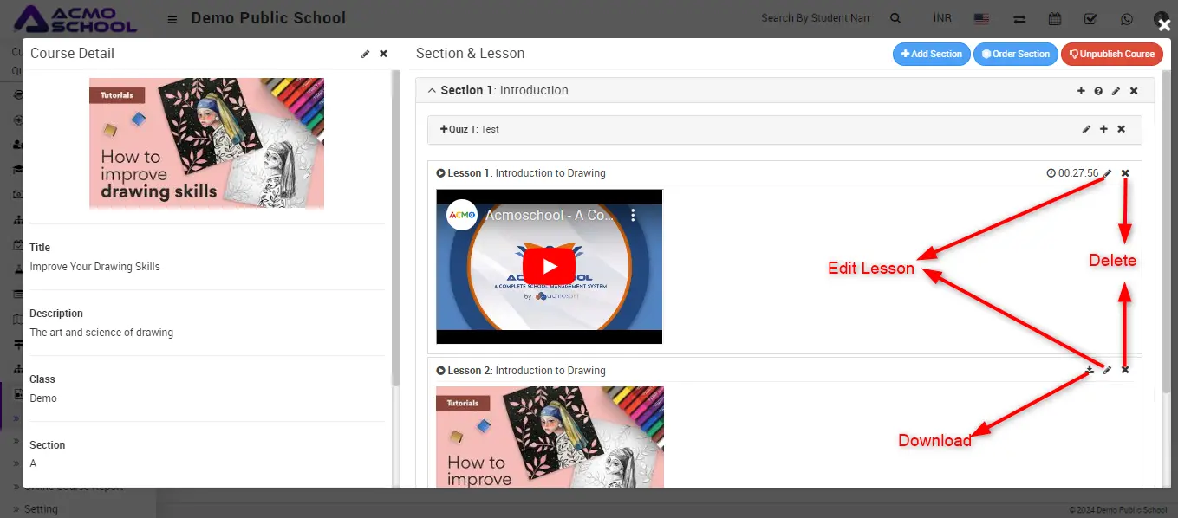Download the Lesson 2 attachment
Image resolution: width=1178 pixels, height=518 pixels.
1090,370
